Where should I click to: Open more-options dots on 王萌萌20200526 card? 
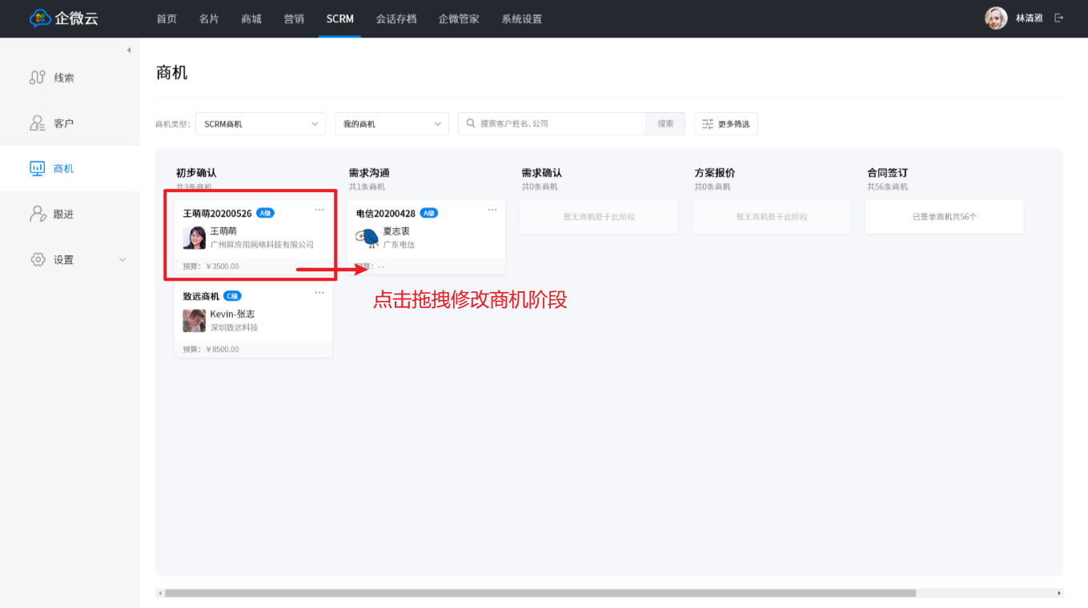pyautogui.click(x=319, y=210)
